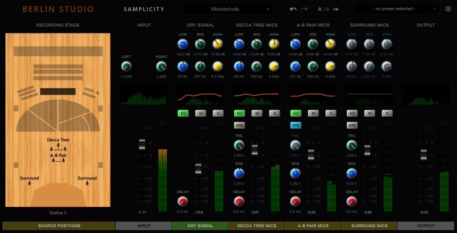Image resolution: width=457 pixels, height=233 pixels.
Task: Click the Dry Signal 50 Hz frequency knob
Action: (183, 67)
